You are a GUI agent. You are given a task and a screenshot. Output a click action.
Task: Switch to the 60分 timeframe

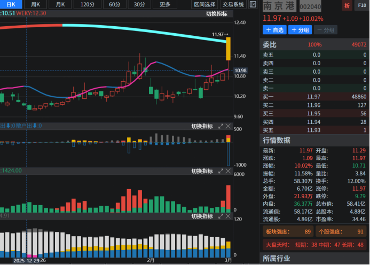tap(114, 5)
